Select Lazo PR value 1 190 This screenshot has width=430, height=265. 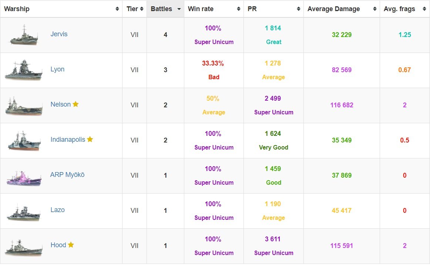[273, 204]
